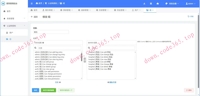The height and width of the screenshot is (96, 200).
Task: Open the 历史 history link
Action: coord(190,16)
